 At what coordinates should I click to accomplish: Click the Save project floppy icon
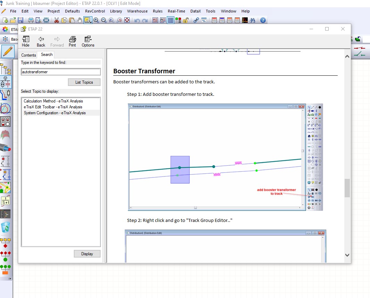pos(20,20)
